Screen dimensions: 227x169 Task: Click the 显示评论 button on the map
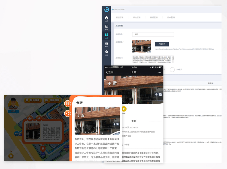33,100
